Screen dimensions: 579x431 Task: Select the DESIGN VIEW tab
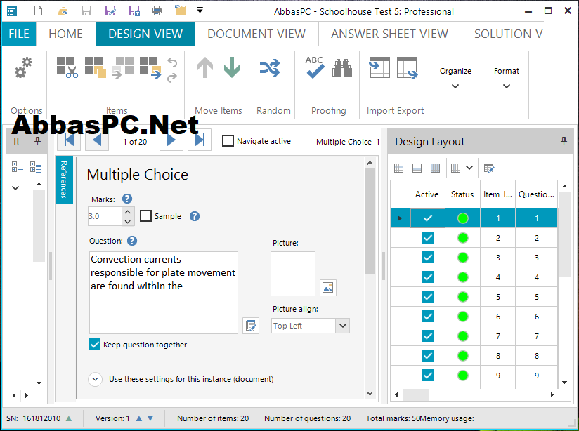point(145,34)
